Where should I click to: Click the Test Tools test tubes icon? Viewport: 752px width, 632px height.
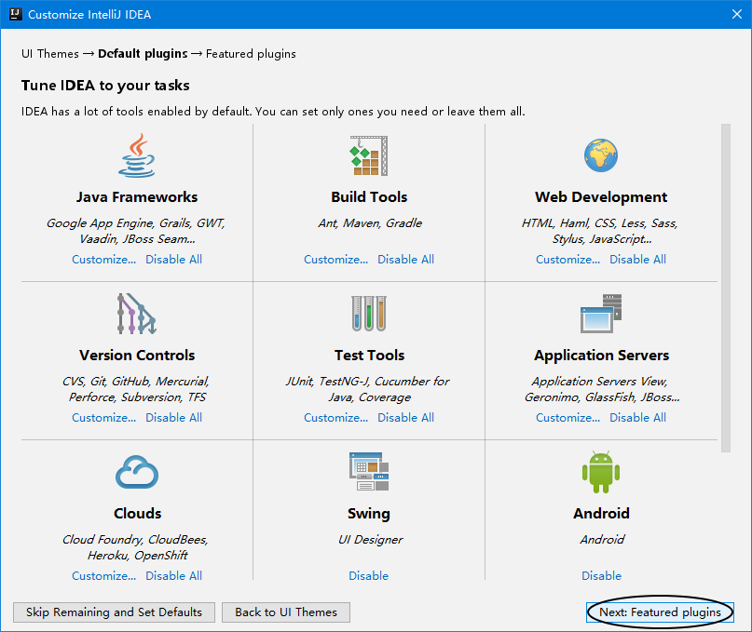(369, 314)
